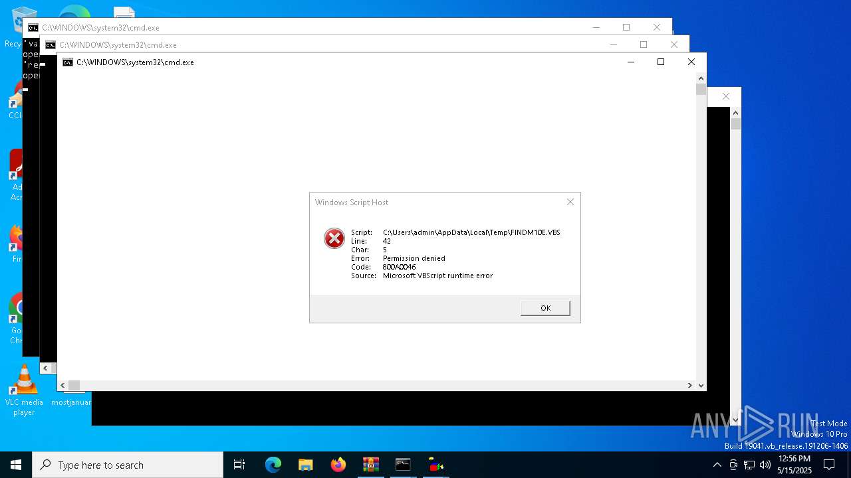Launch Microsoft Edge from taskbar
This screenshot has height=478, width=851.
click(273, 465)
